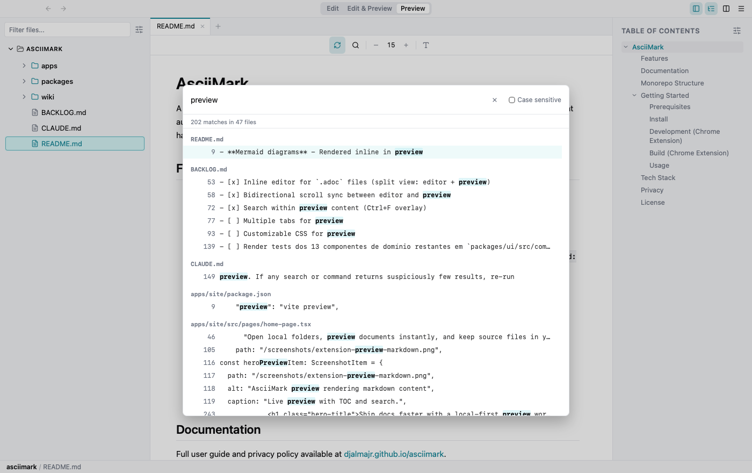Open the hamburger menu
This screenshot has height=473, width=752.
(x=741, y=9)
